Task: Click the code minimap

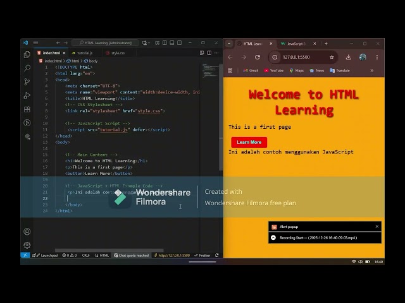Action: point(210,70)
